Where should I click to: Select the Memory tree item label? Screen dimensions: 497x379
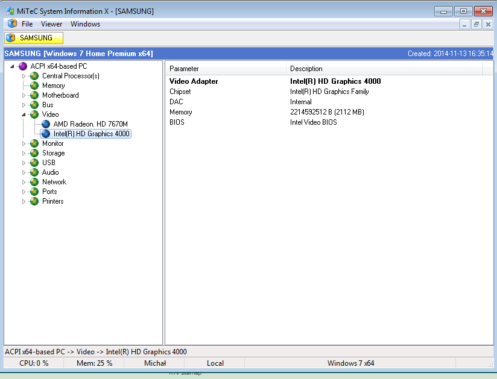(53, 86)
